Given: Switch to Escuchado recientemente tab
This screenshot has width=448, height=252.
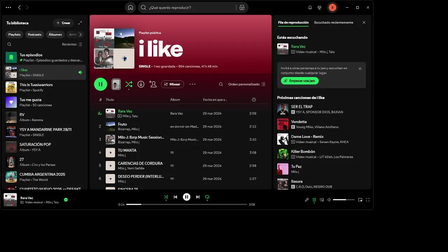Looking at the screenshot, I should [334, 22].
